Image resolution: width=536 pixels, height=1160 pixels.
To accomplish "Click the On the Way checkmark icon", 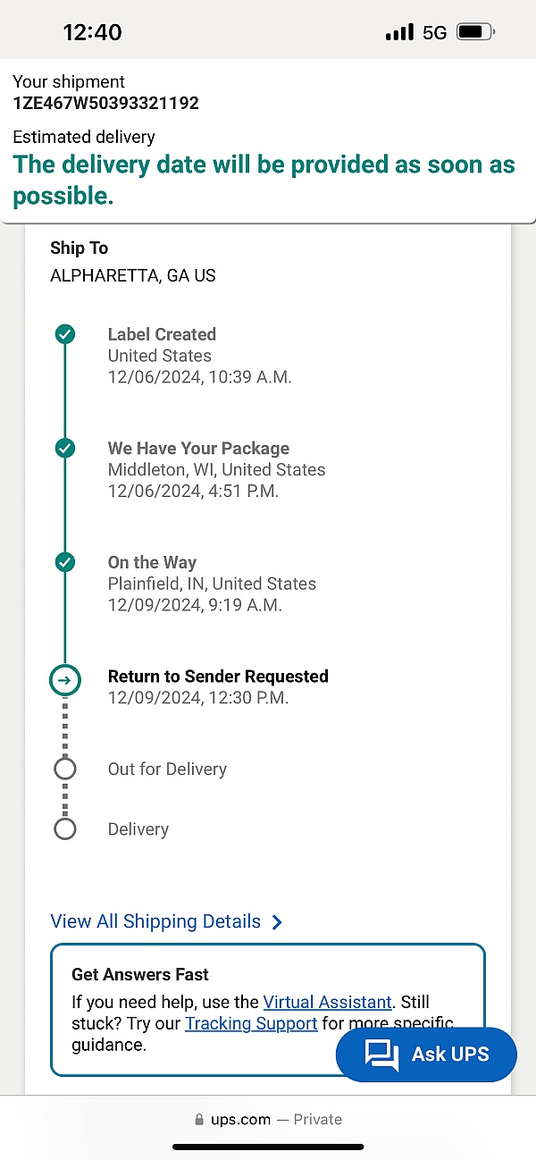I will pyautogui.click(x=65, y=562).
